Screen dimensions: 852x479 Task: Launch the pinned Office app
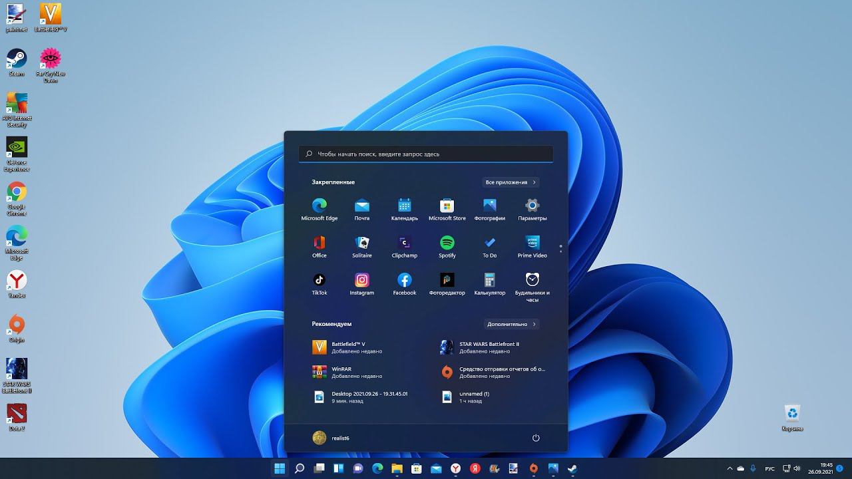[319, 246]
